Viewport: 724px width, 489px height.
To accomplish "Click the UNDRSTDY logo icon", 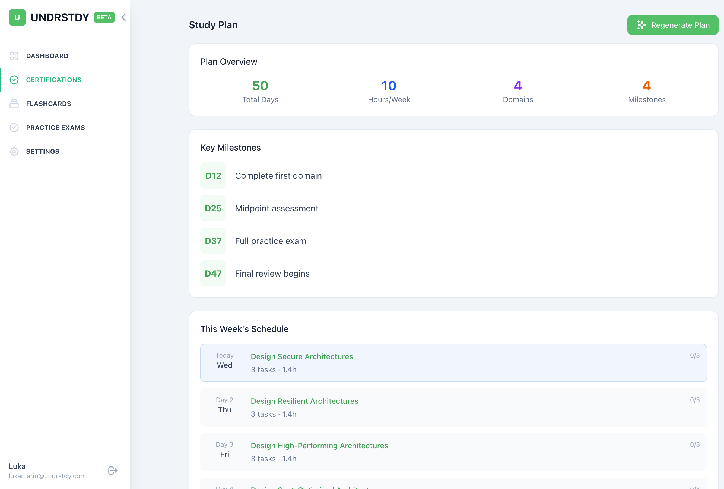I will tap(17, 17).
